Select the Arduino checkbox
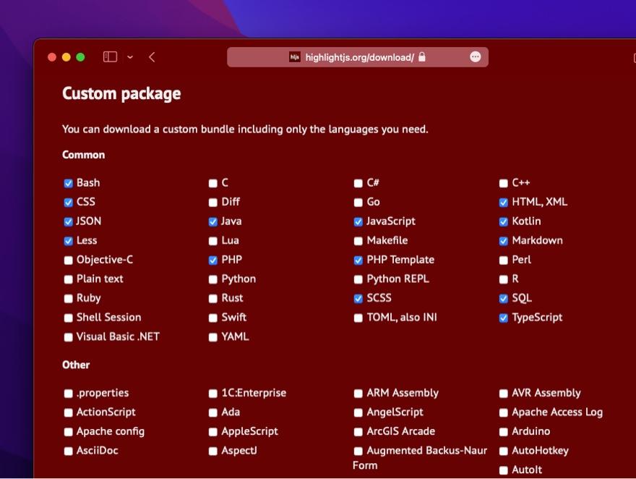Image resolution: width=636 pixels, height=479 pixels. 503,432
